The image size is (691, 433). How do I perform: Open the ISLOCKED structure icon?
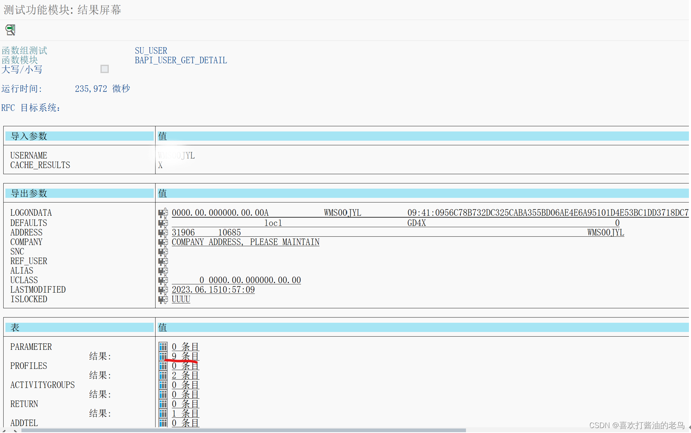coord(163,299)
